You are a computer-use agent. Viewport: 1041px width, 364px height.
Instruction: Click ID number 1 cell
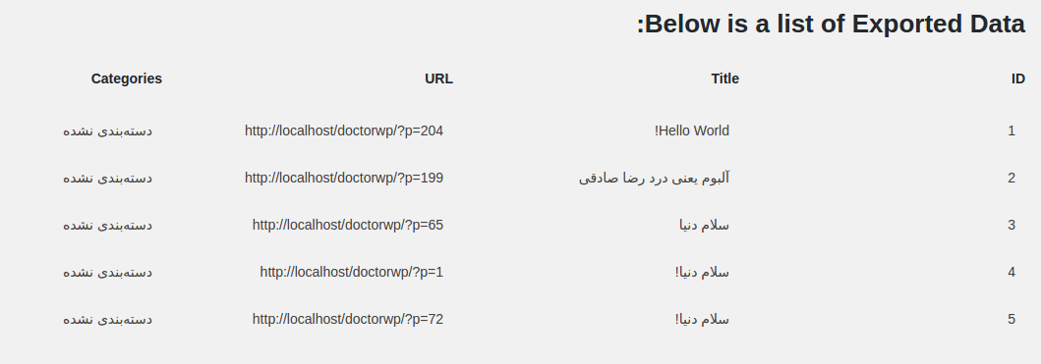[1012, 130]
